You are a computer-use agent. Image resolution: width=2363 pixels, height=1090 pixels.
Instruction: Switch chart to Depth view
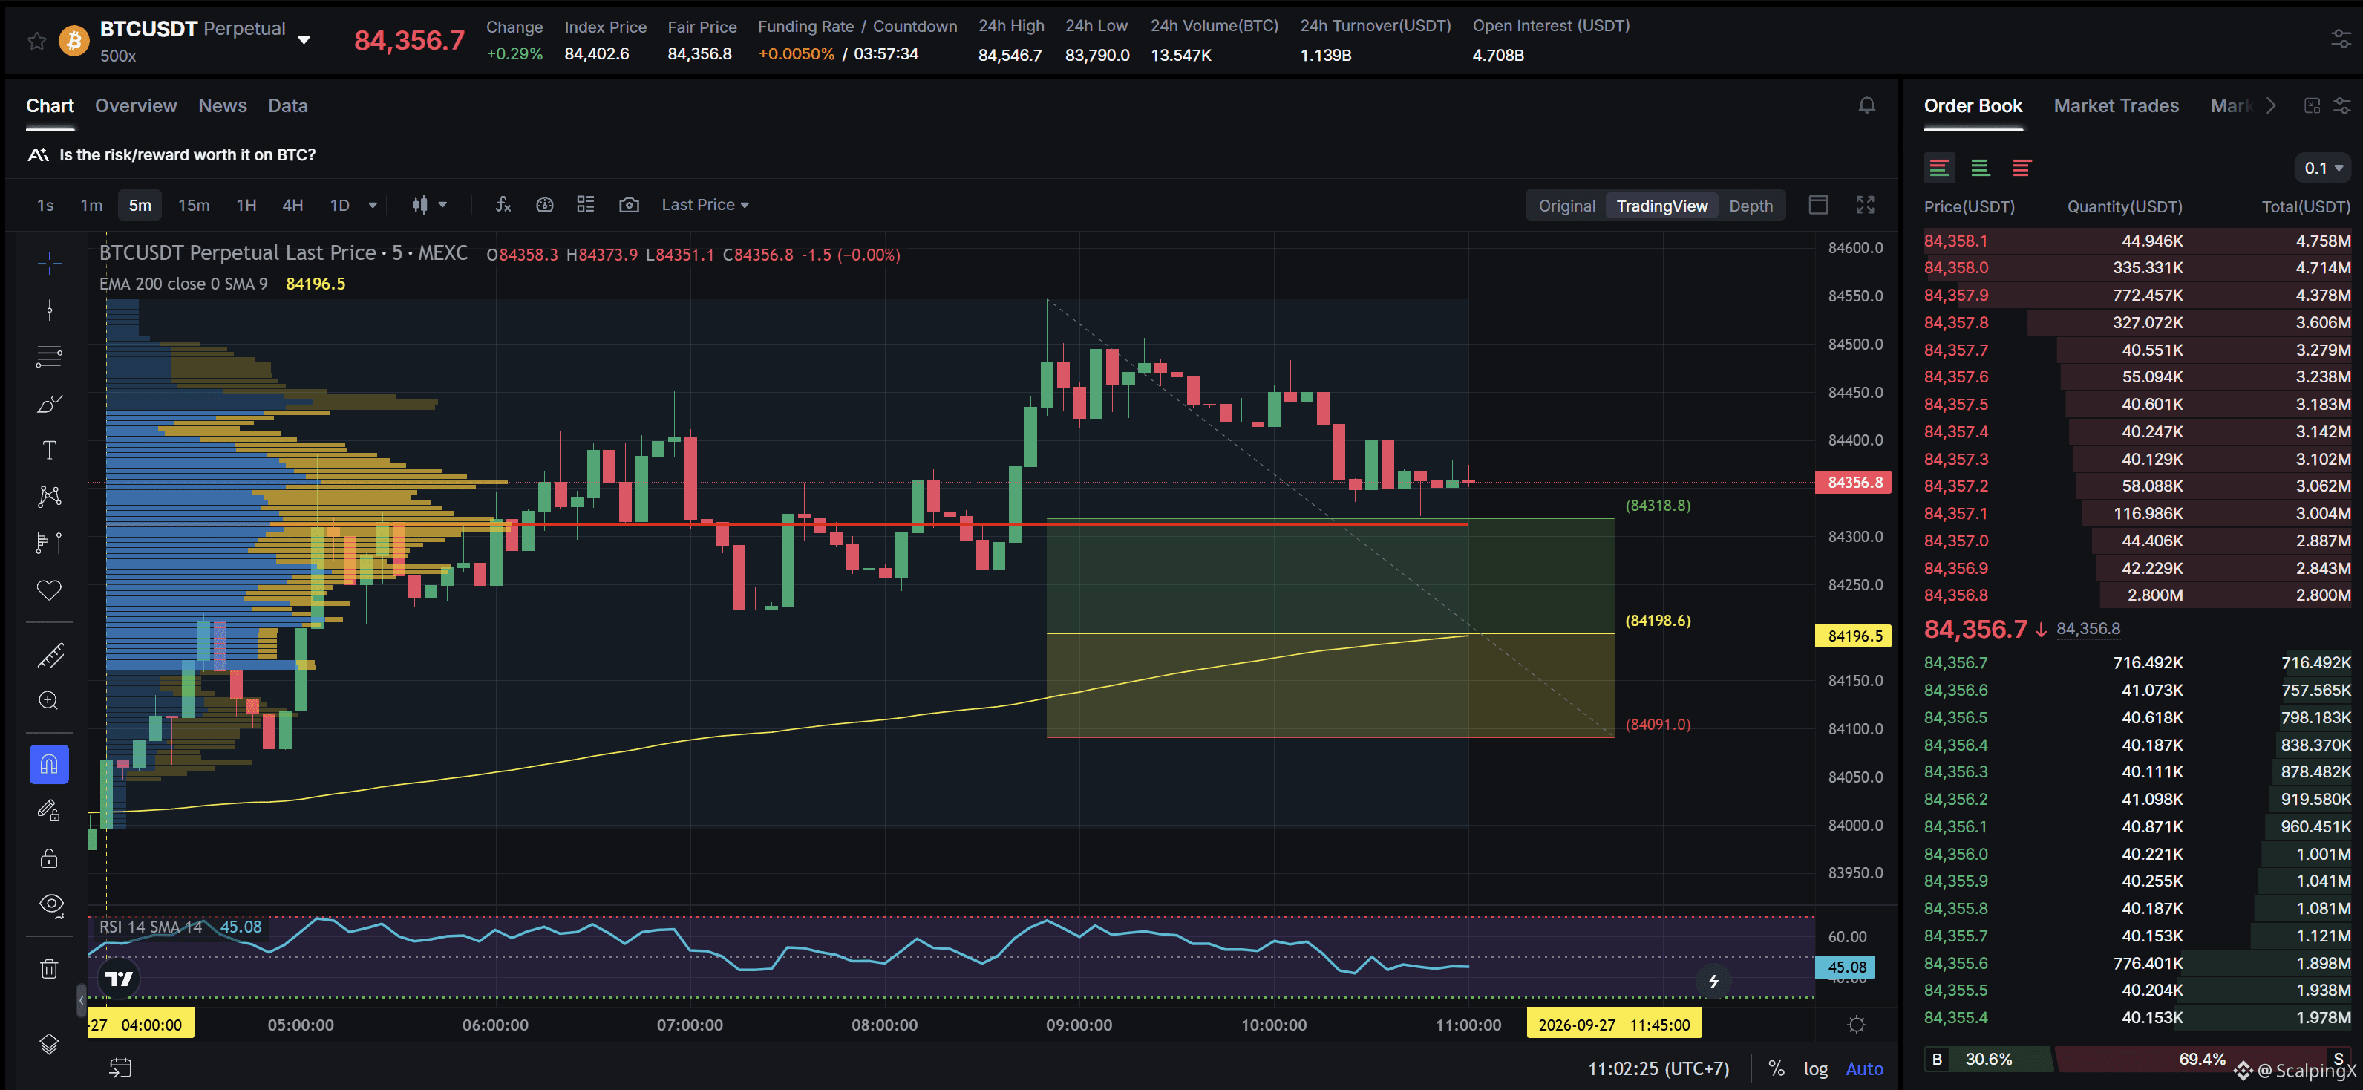pyautogui.click(x=1751, y=206)
